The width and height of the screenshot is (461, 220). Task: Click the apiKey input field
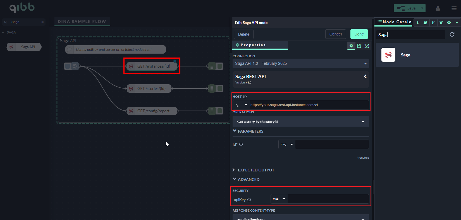point(328,199)
